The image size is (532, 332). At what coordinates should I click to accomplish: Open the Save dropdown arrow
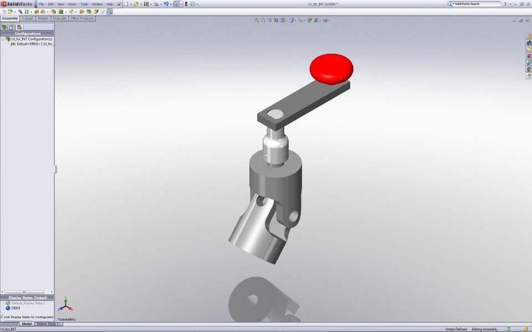[151, 4]
